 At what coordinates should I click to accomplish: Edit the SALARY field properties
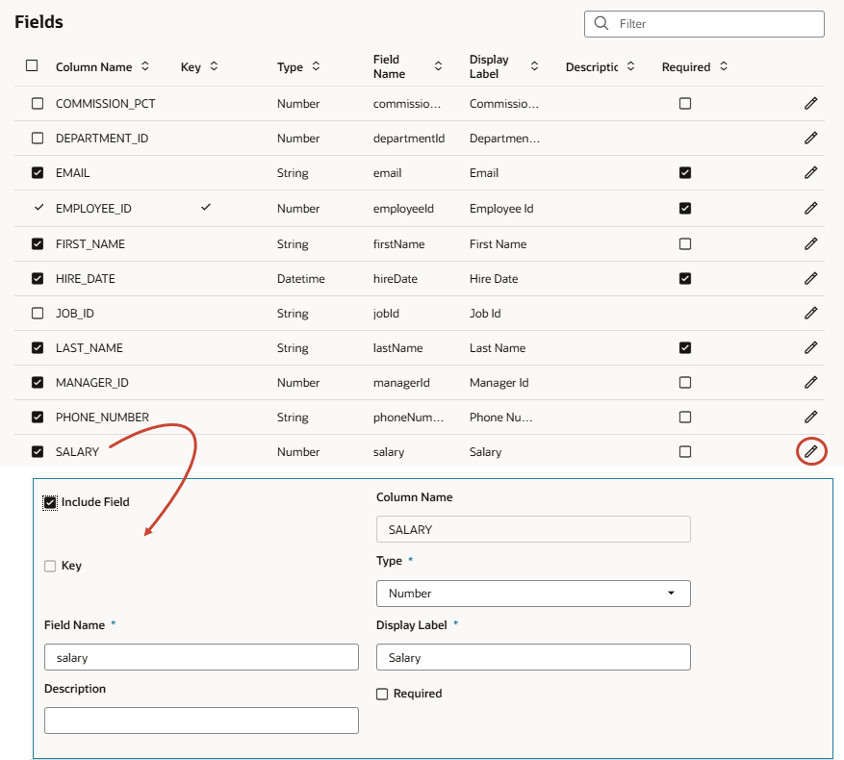[810, 451]
